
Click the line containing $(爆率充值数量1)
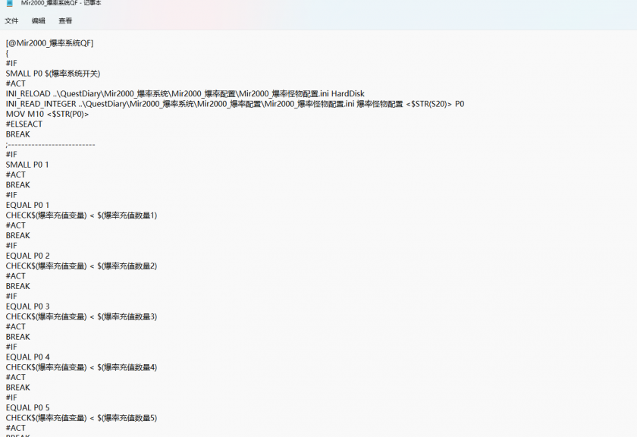point(81,215)
